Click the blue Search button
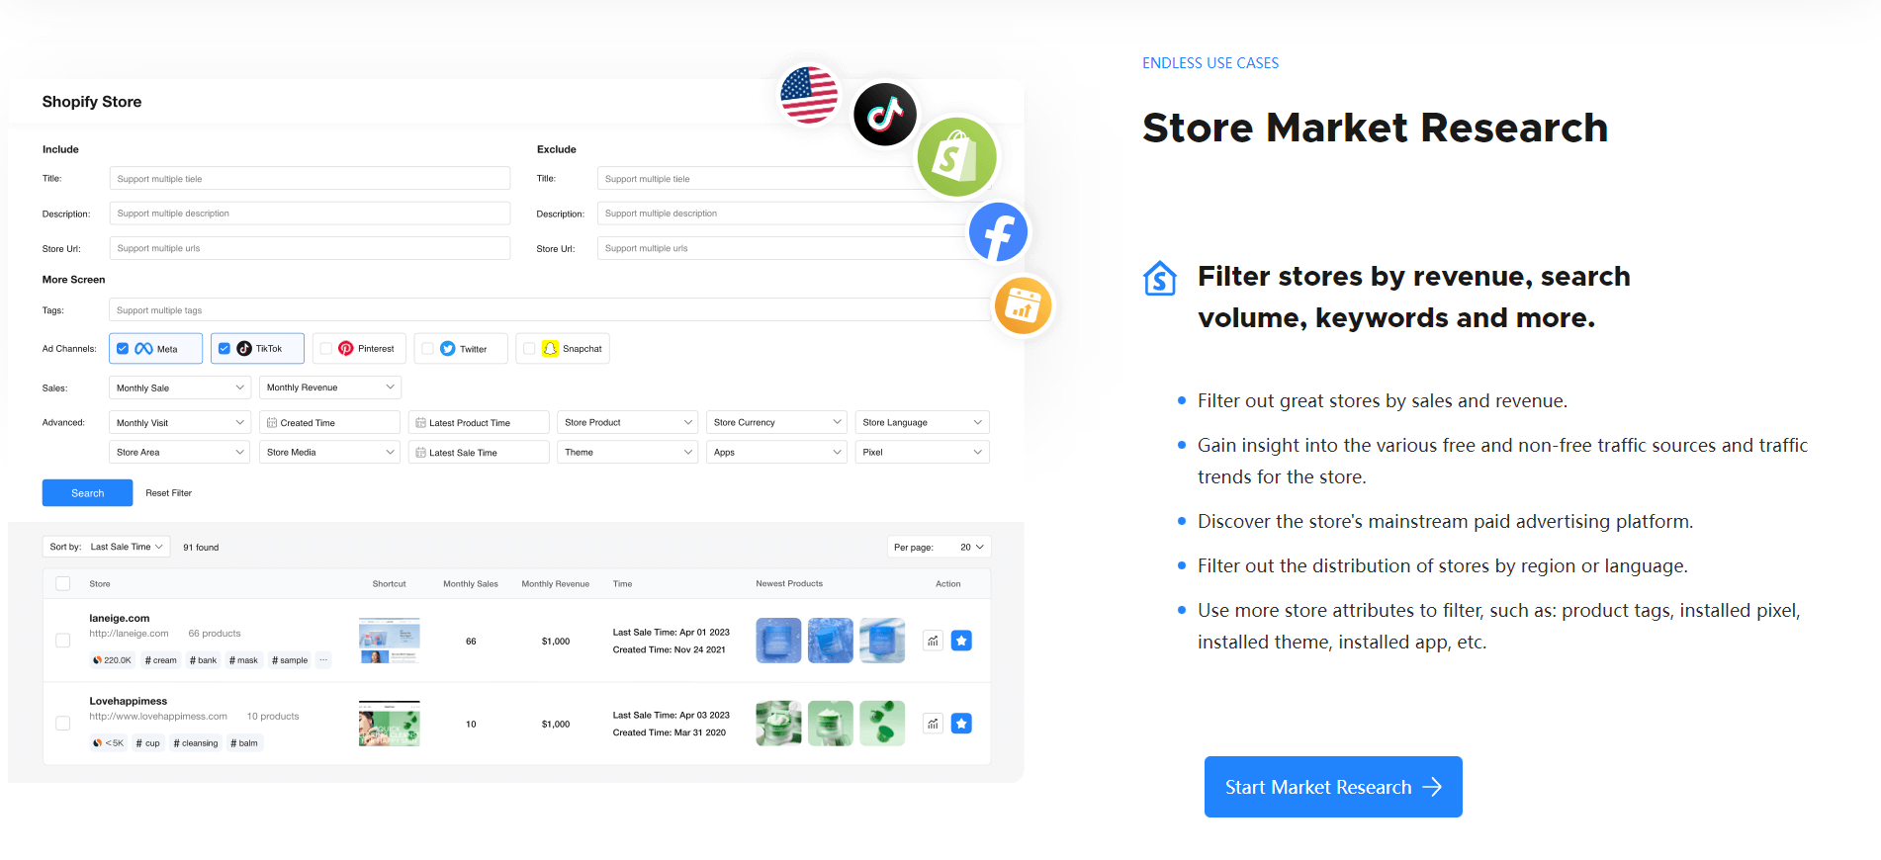This screenshot has width=1881, height=860. click(x=88, y=493)
